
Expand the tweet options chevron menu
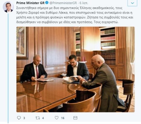[x=132, y=3]
